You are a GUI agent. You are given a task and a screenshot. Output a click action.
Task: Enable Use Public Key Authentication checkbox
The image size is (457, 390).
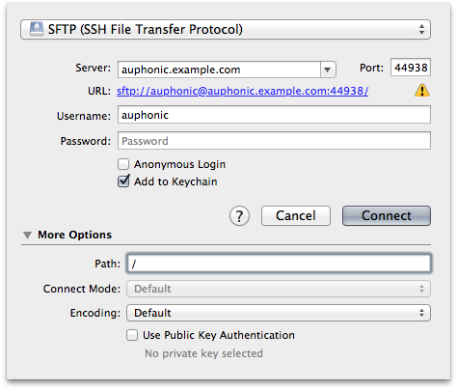pos(132,335)
